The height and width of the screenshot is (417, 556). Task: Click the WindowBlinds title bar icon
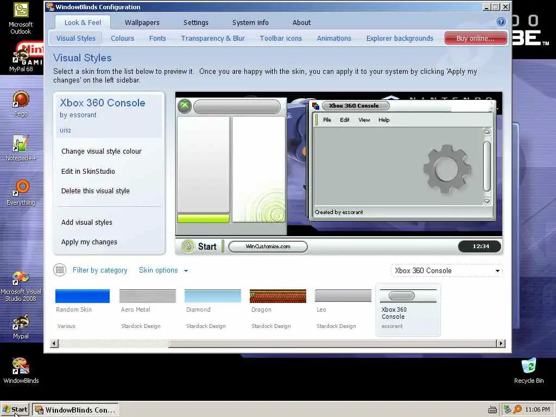click(50, 7)
